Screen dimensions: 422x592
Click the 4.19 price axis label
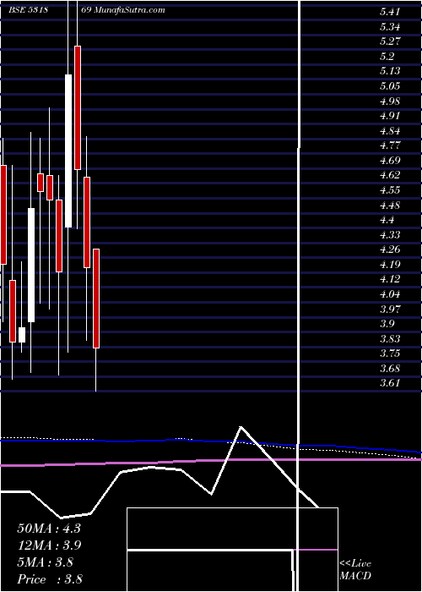pyautogui.click(x=390, y=265)
